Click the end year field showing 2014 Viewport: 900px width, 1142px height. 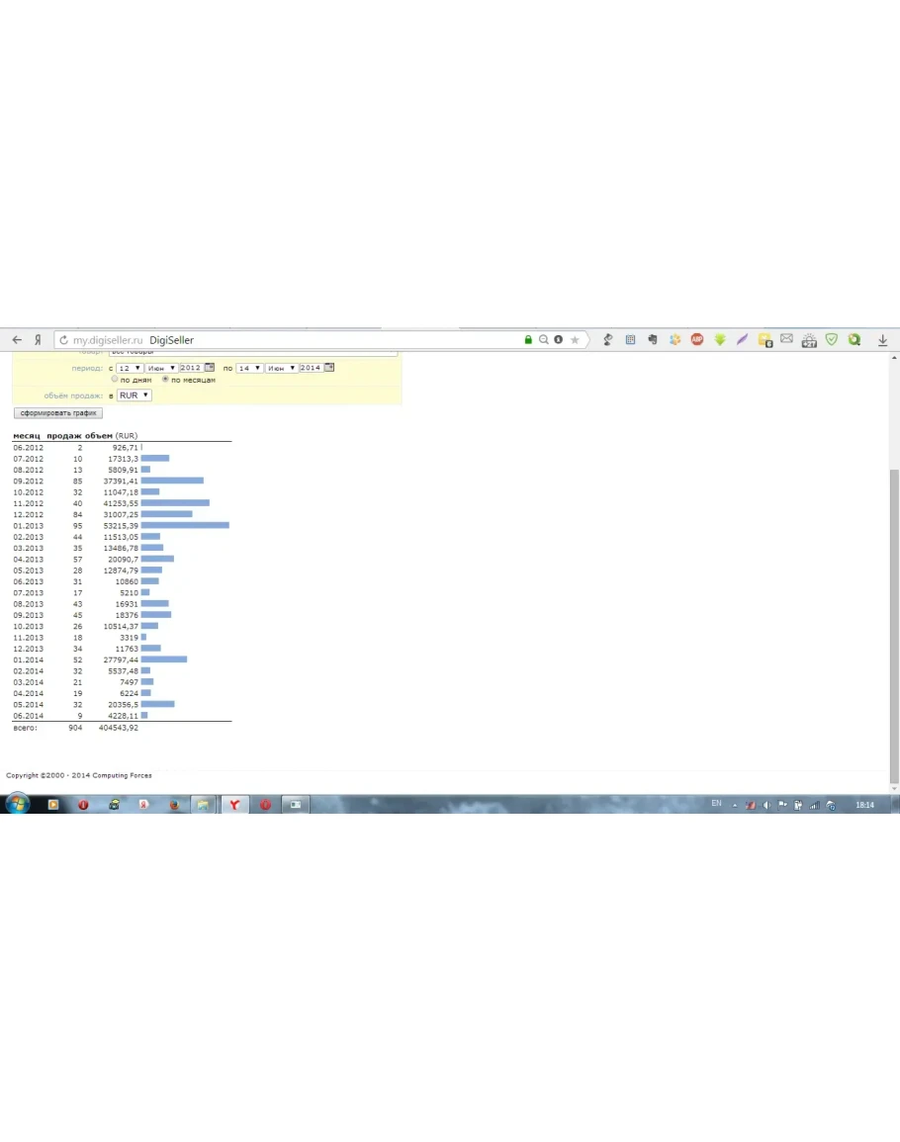(311, 368)
